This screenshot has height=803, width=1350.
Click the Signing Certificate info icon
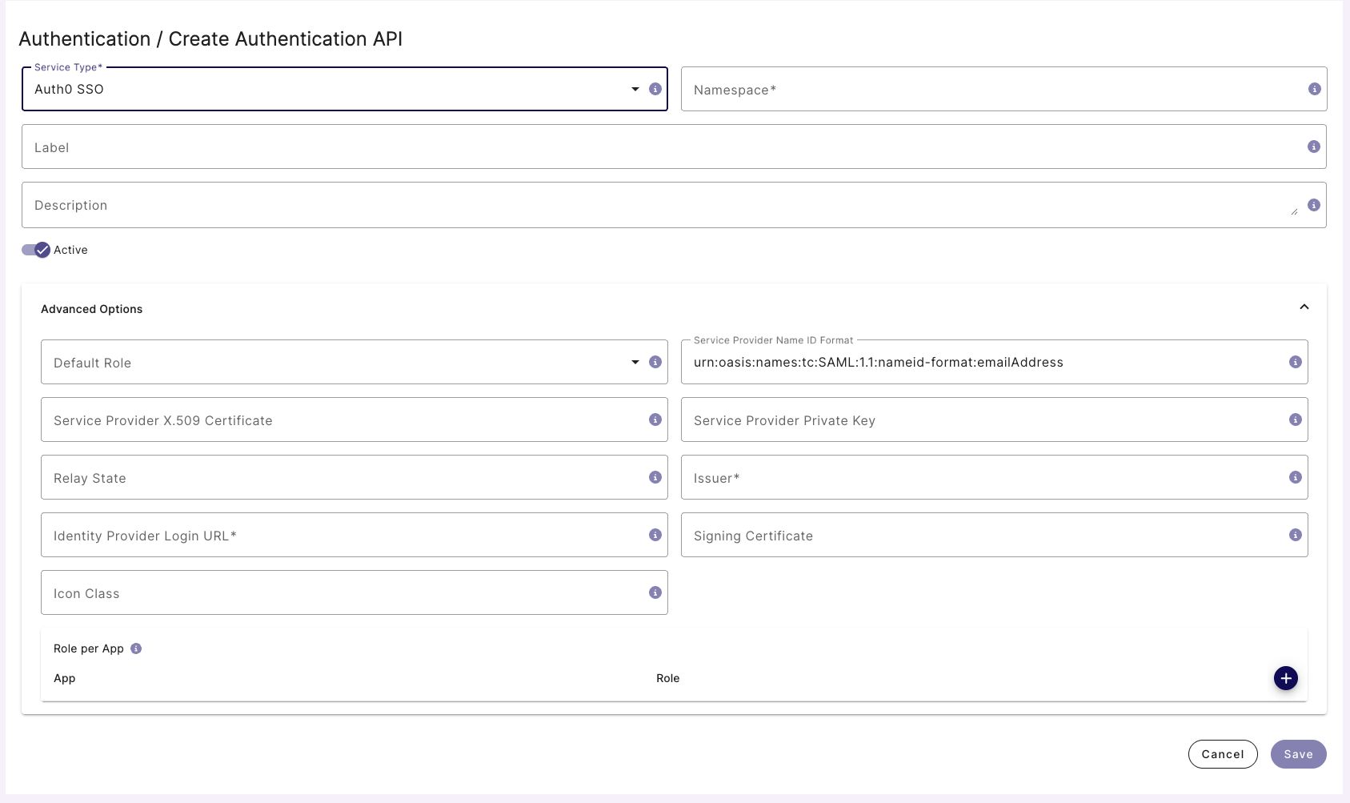1296,535
